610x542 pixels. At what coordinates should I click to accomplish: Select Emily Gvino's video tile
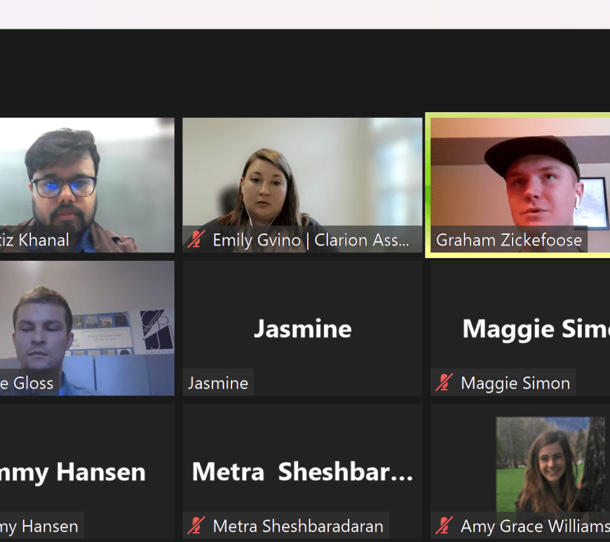coord(302,185)
